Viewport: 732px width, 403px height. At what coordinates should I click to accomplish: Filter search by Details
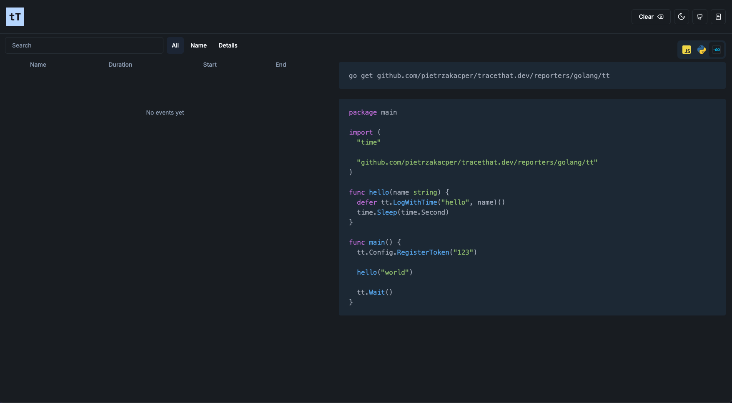(x=228, y=45)
